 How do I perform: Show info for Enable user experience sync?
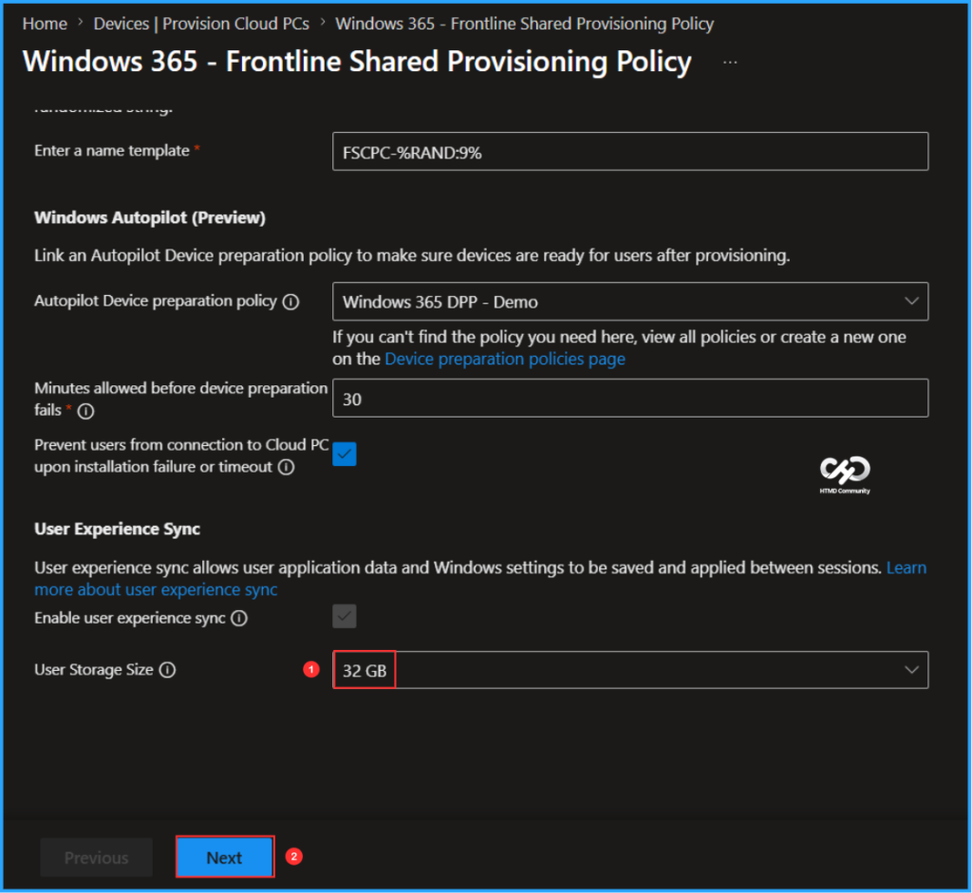click(239, 619)
